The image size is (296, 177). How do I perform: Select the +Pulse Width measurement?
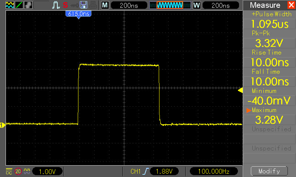[272, 14]
